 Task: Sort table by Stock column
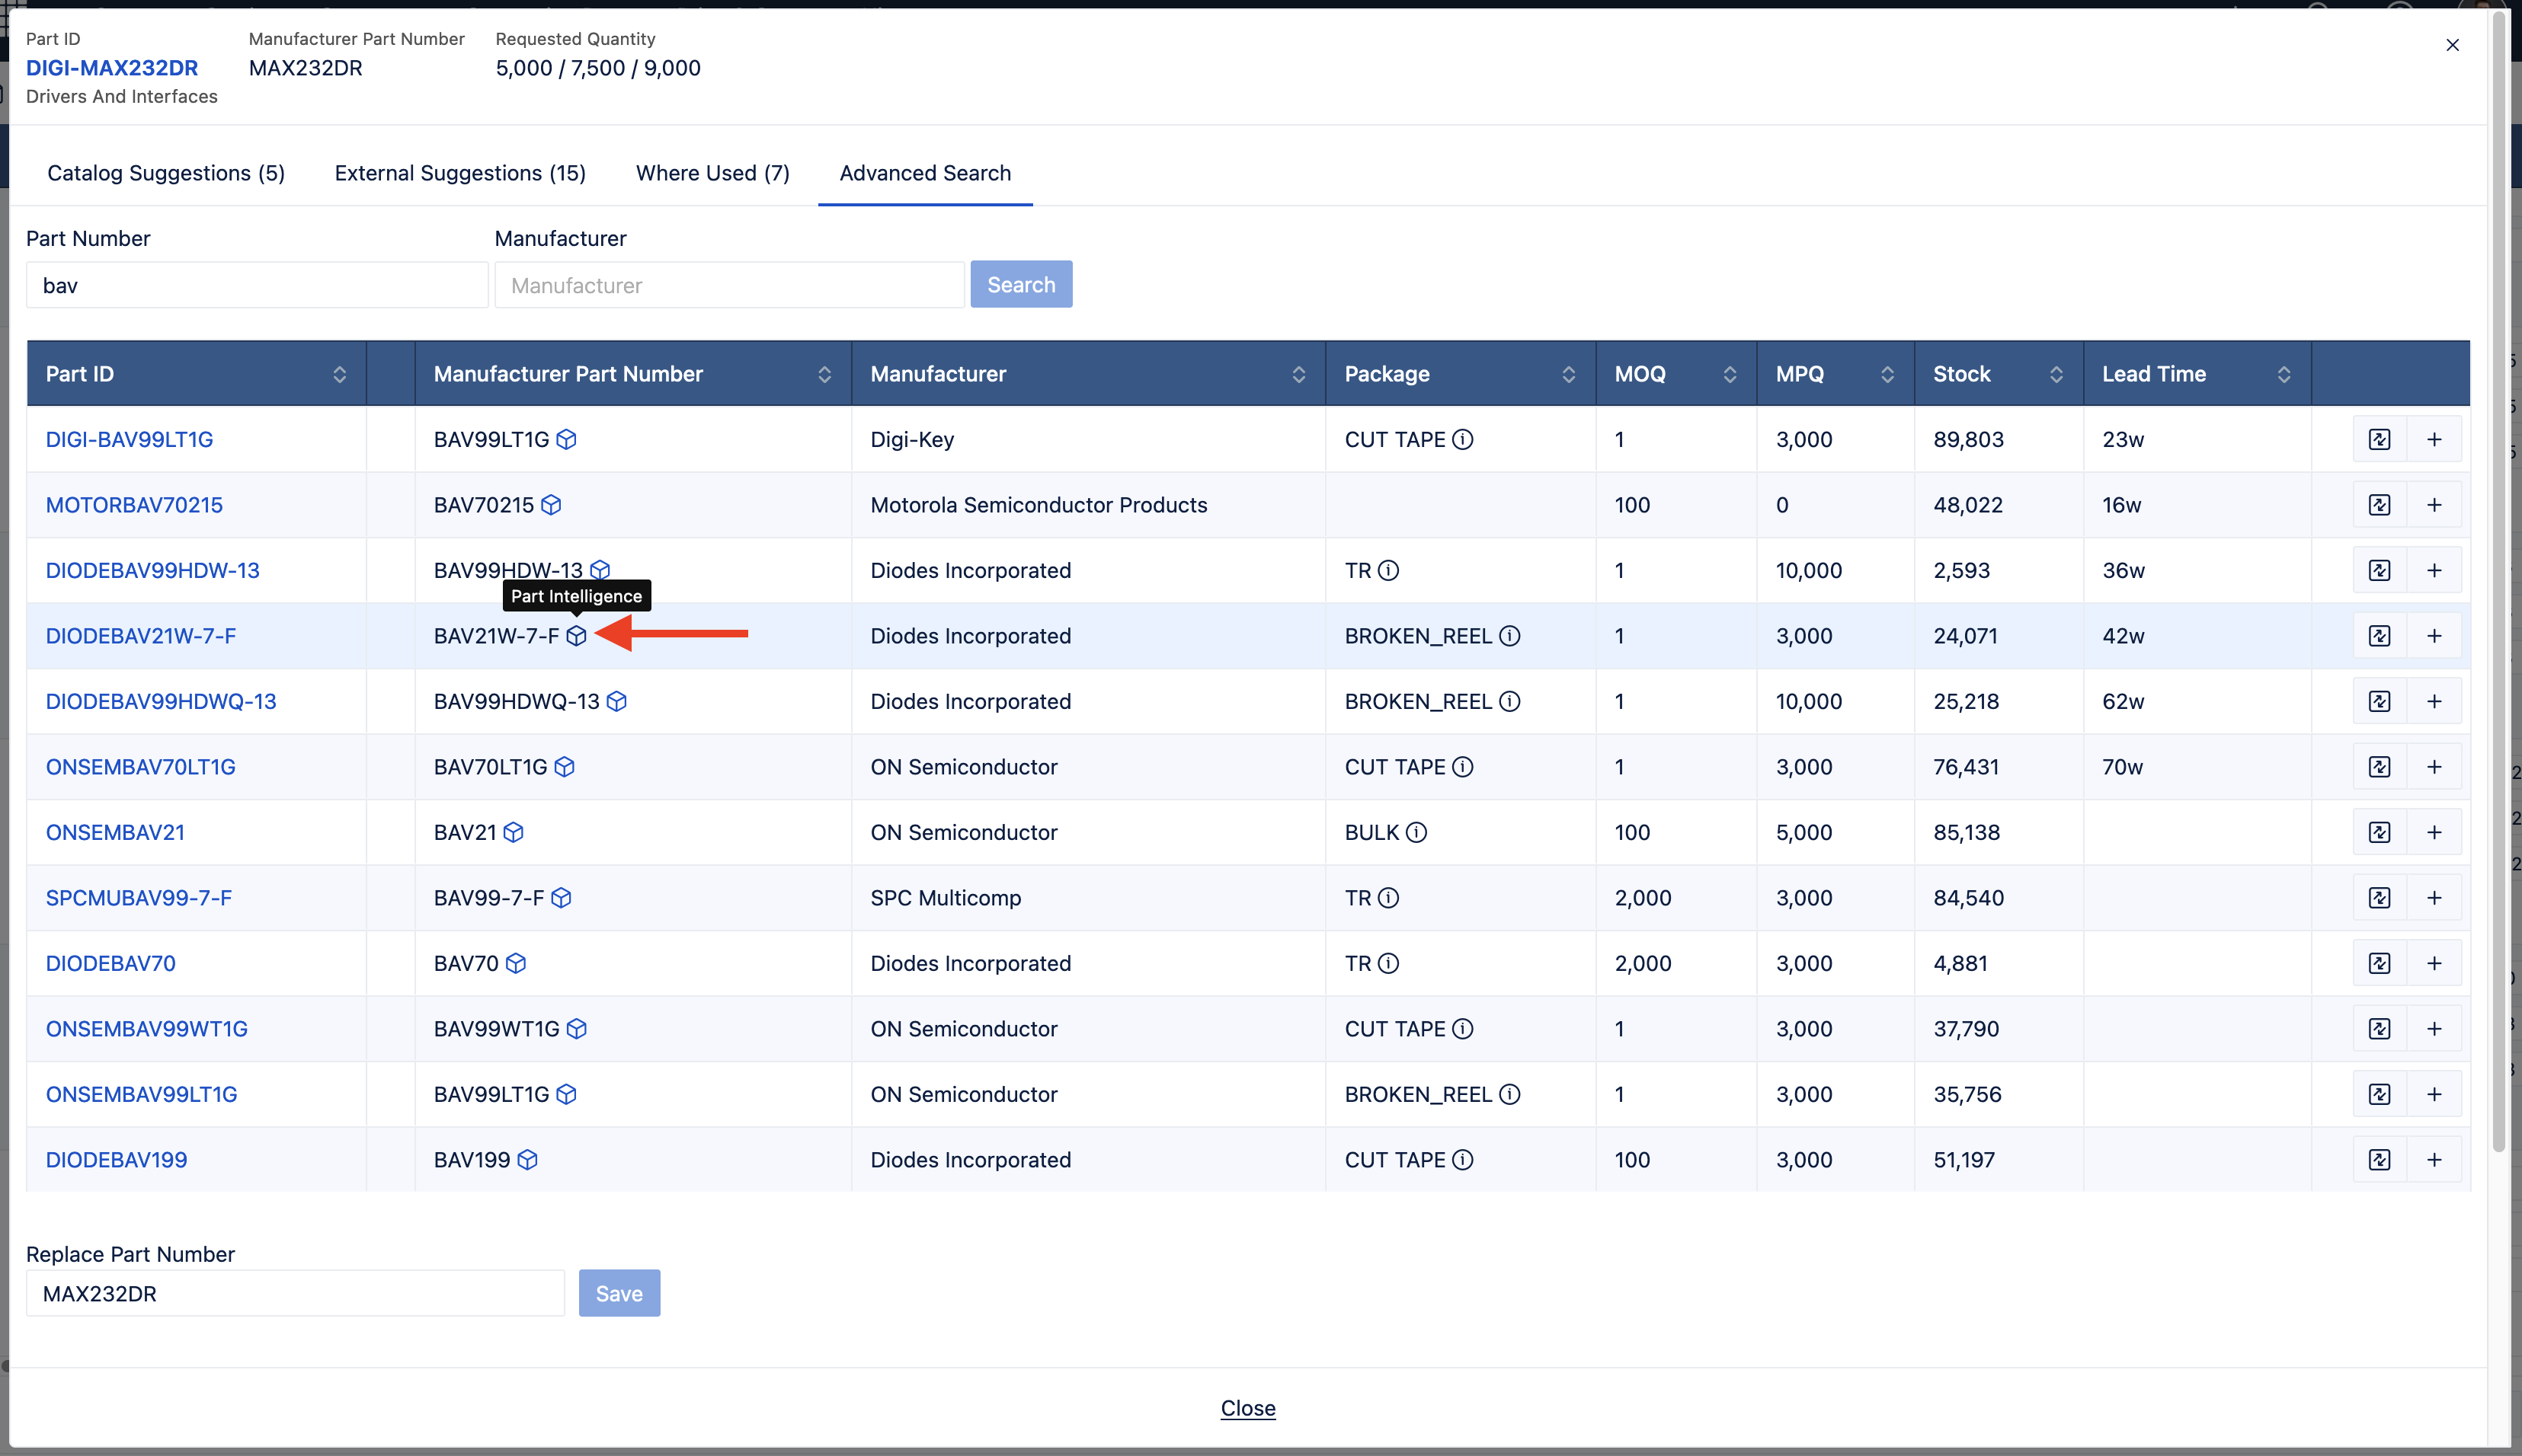[2056, 374]
